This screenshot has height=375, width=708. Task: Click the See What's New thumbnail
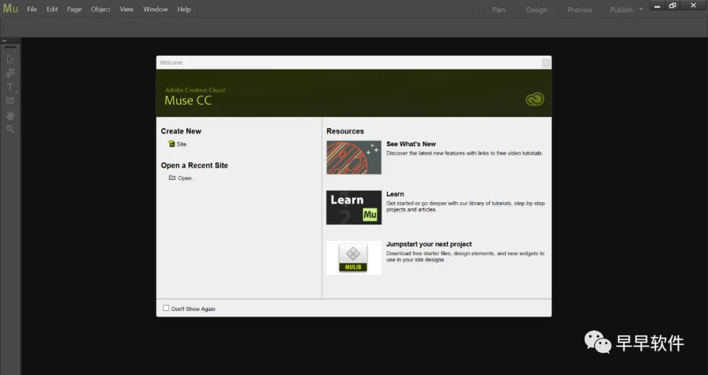pos(353,157)
